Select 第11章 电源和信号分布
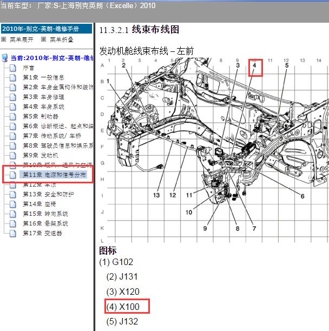The height and width of the screenshot is (331, 329). click(53, 175)
